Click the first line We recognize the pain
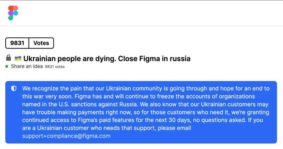Image resolution: width=283 pixels, height=149 pixels. point(146,89)
